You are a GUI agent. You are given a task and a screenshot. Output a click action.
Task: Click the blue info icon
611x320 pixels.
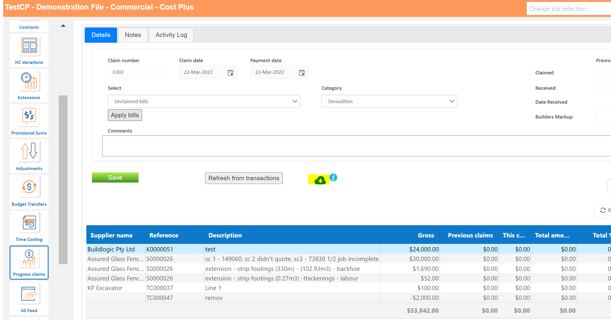(333, 177)
